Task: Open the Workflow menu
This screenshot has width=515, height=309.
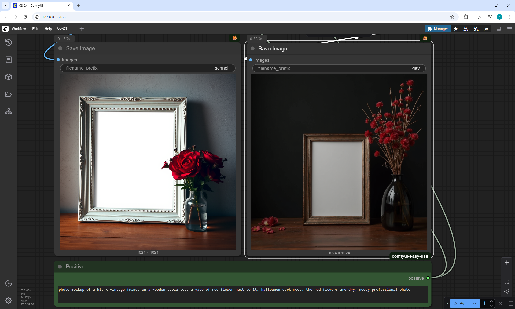Action: point(19,29)
